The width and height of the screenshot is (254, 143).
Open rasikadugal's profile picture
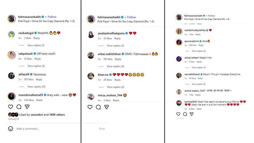(x=11, y=34)
